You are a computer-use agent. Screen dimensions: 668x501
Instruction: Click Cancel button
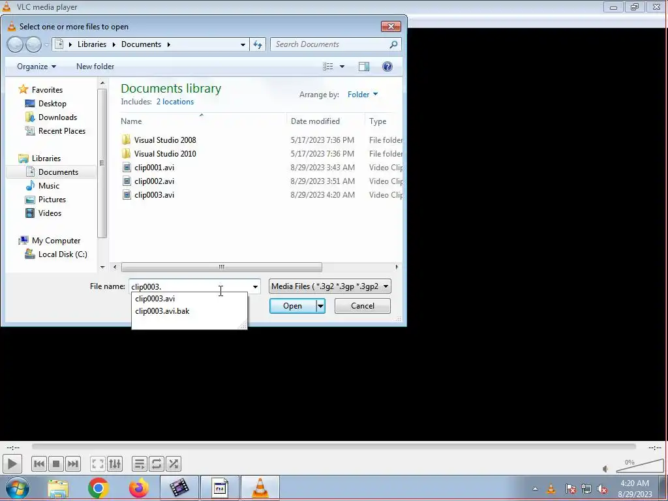click(x=363, y=306)
